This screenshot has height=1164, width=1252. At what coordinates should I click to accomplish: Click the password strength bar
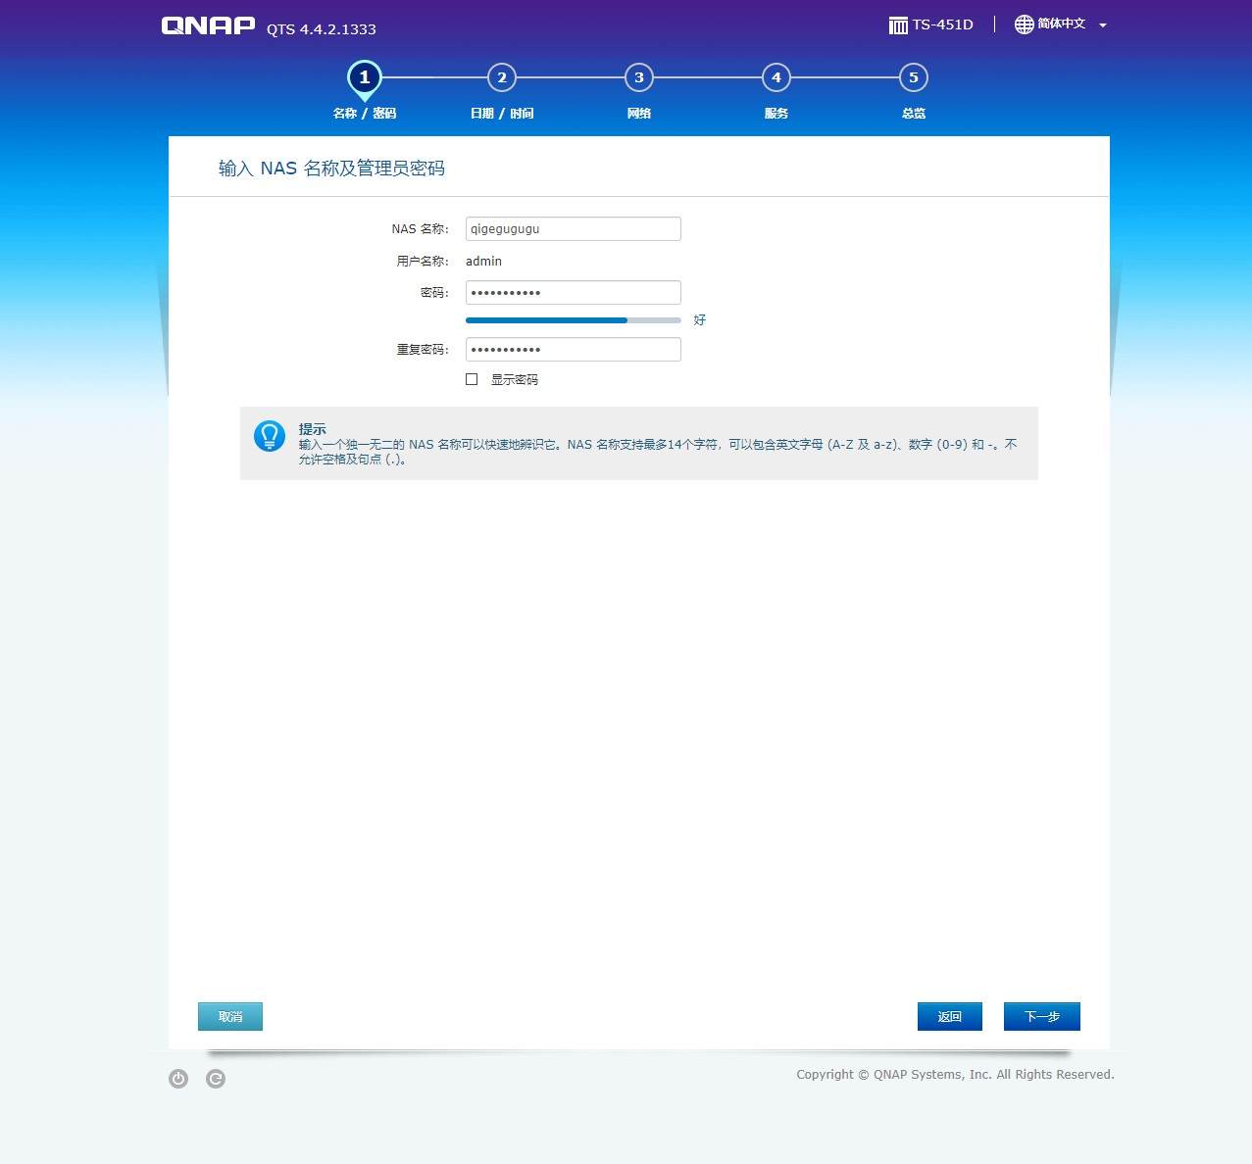574,320
